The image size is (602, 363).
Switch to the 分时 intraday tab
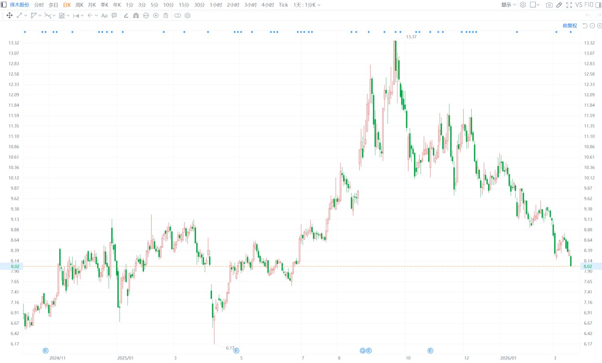pyautogui.click(x=39, y=5)
